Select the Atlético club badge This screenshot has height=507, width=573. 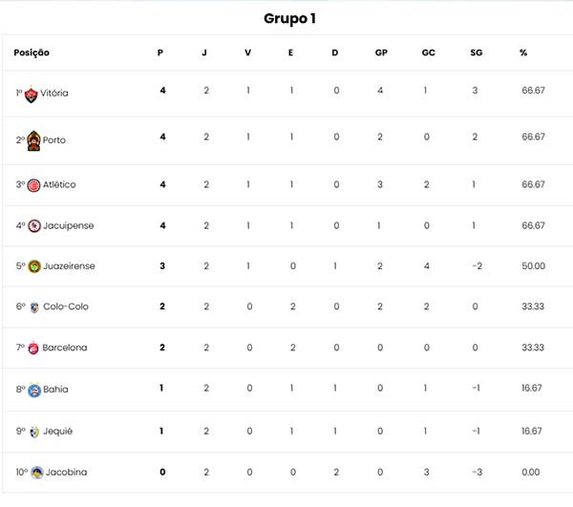click(x=33, y=185)
